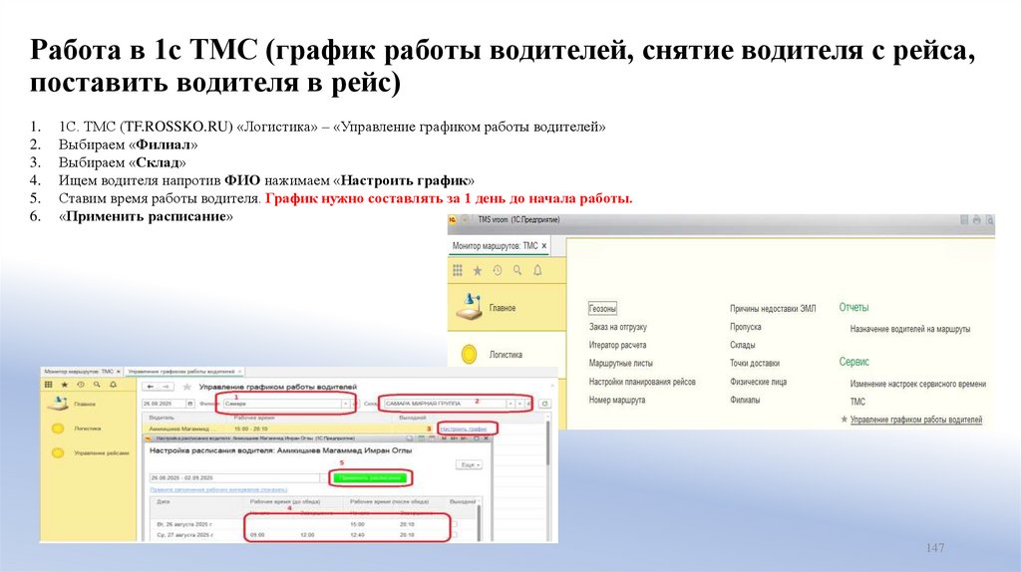
Task: Open Точки доставки link
Action: [755, 363]
